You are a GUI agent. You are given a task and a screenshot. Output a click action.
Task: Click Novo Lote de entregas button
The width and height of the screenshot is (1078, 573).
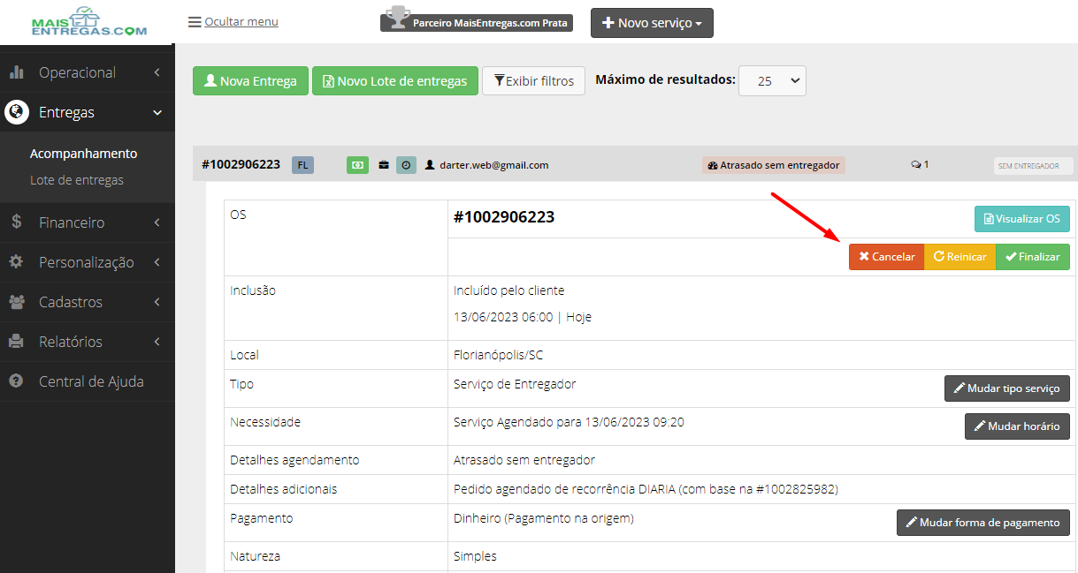click(394, 80)
